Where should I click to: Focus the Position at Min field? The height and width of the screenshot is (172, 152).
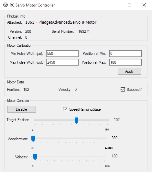click(x=125, y=54)
